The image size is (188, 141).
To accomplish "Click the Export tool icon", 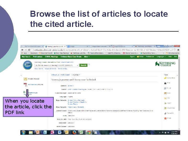I will [x=165, y=103].
